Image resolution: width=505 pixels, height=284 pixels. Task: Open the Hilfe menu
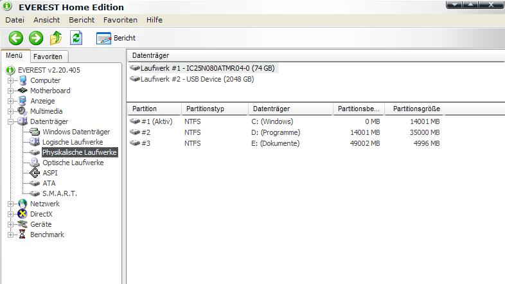click(154, 20)
